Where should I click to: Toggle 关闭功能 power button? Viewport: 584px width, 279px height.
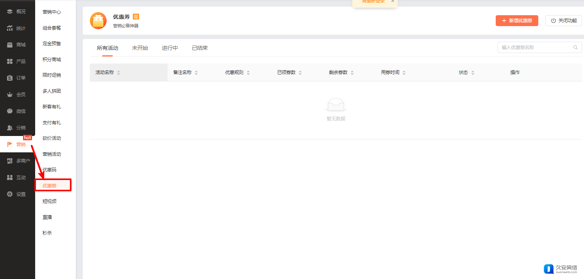pos(563,21)
